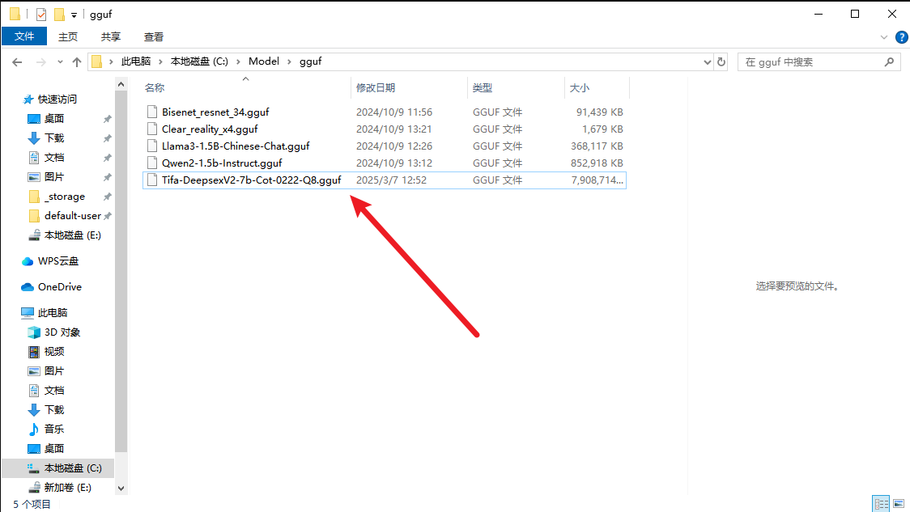This screenshot has width=910, height=512.
Task: Click the properties checkmark quick access icon
Action: tap(41, 15)
